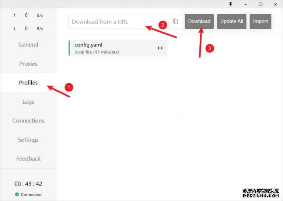The image size is (283, 201).
Task: Switch to the Proxies section
Action: [28, 63]
